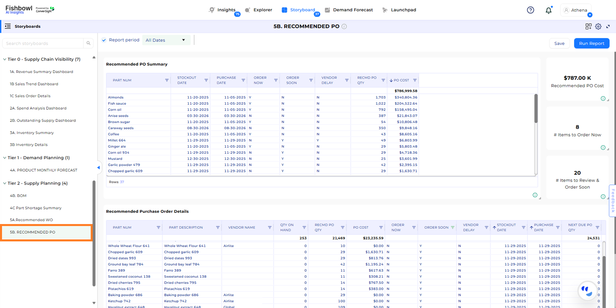This screenshot has width=616, height=308.
Task: Open the help question mark icon
Action: [x=530, y=10]
